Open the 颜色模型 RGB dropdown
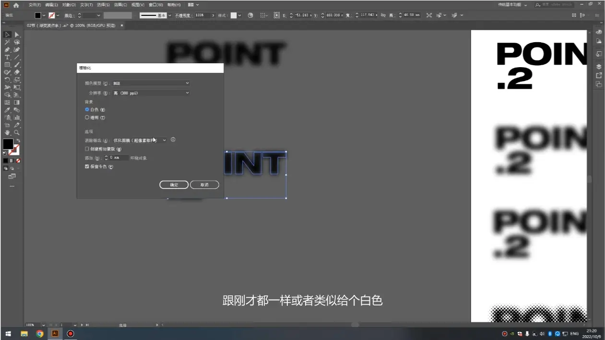This screenshot has height=340, width=605. 151,82
